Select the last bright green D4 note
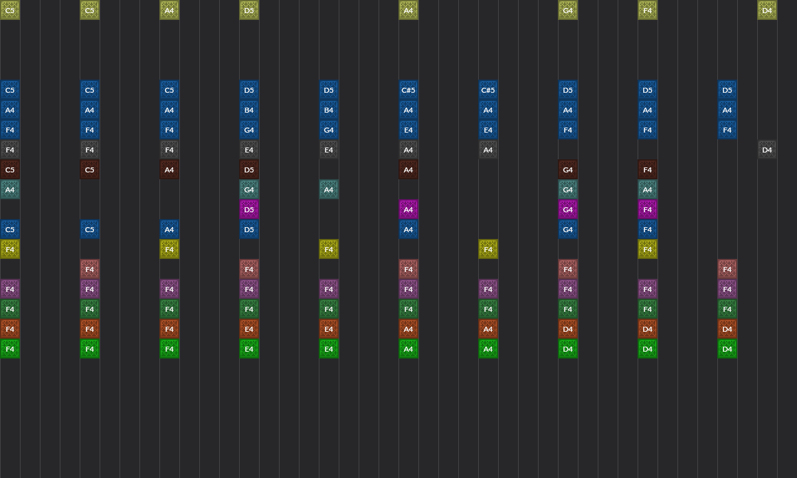 point(727,349)
